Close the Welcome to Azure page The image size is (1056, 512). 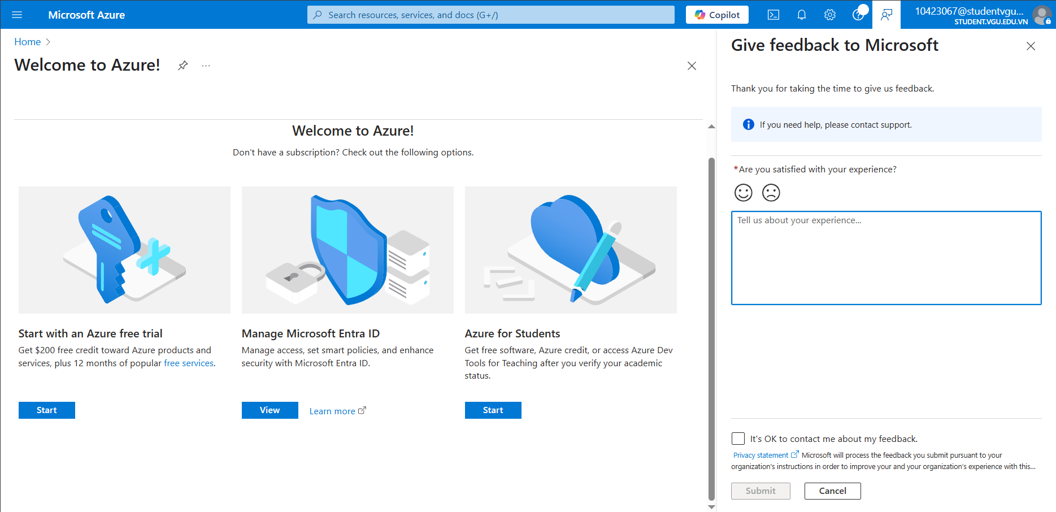pyautogui.click(x=692, y=66)
